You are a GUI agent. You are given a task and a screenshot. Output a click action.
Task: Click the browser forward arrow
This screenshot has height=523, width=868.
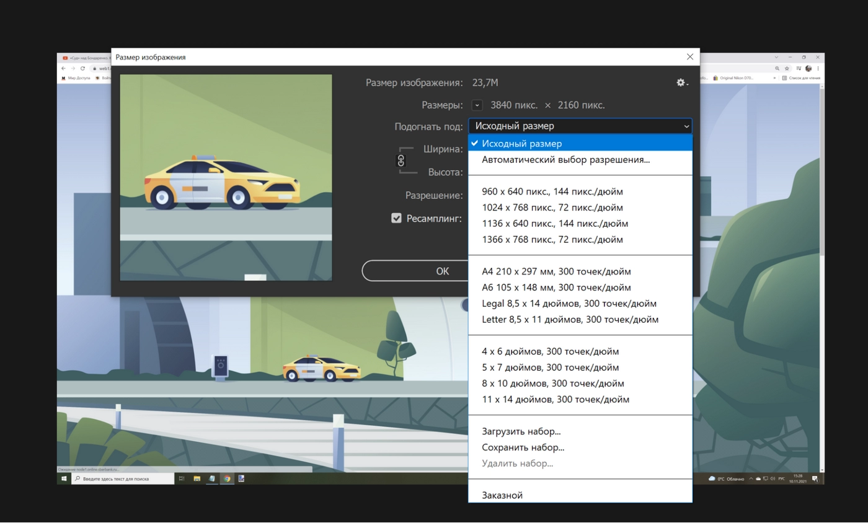pyautogui.click(x=73, y=68)
